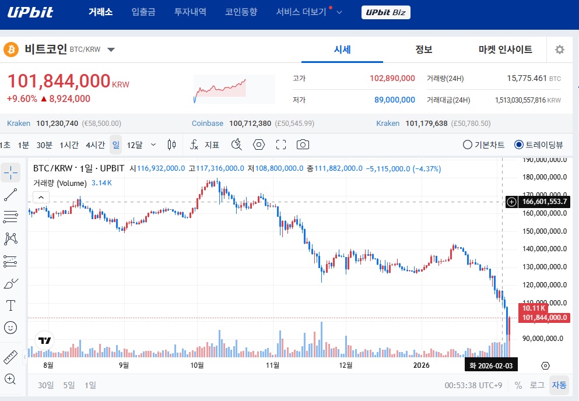Click the 거래량 (Volume) indicator label
This screenshot has height=401, width=579.
coord(60,183)
